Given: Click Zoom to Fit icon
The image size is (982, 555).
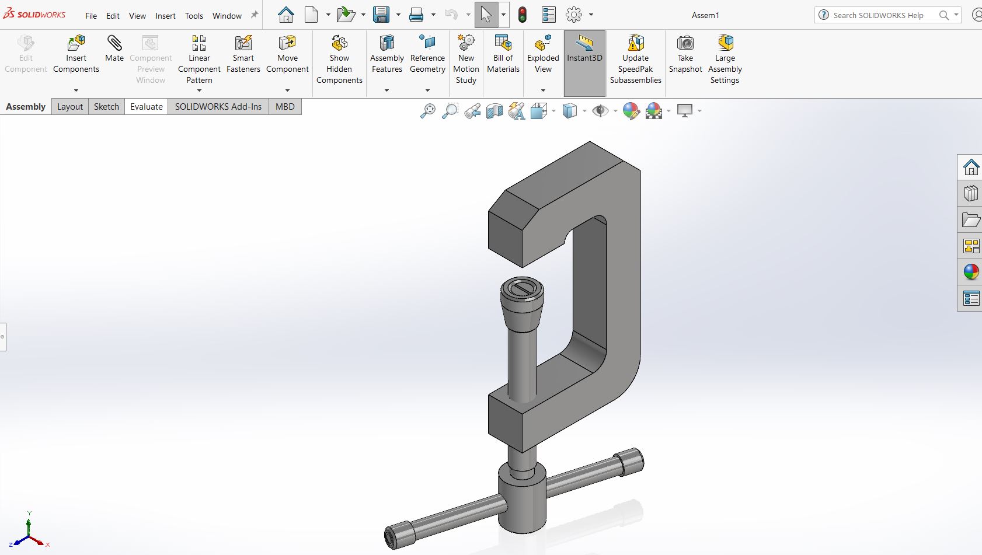Looking at the screenshot, I should click(428, 111).
